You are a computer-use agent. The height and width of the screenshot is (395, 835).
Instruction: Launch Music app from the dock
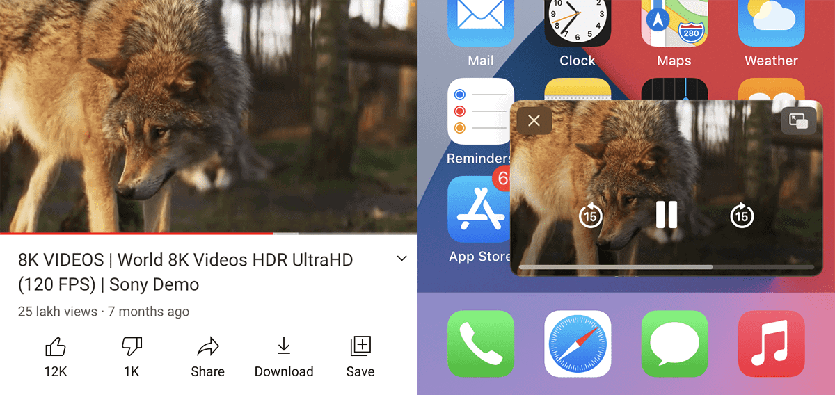point(771,344)
